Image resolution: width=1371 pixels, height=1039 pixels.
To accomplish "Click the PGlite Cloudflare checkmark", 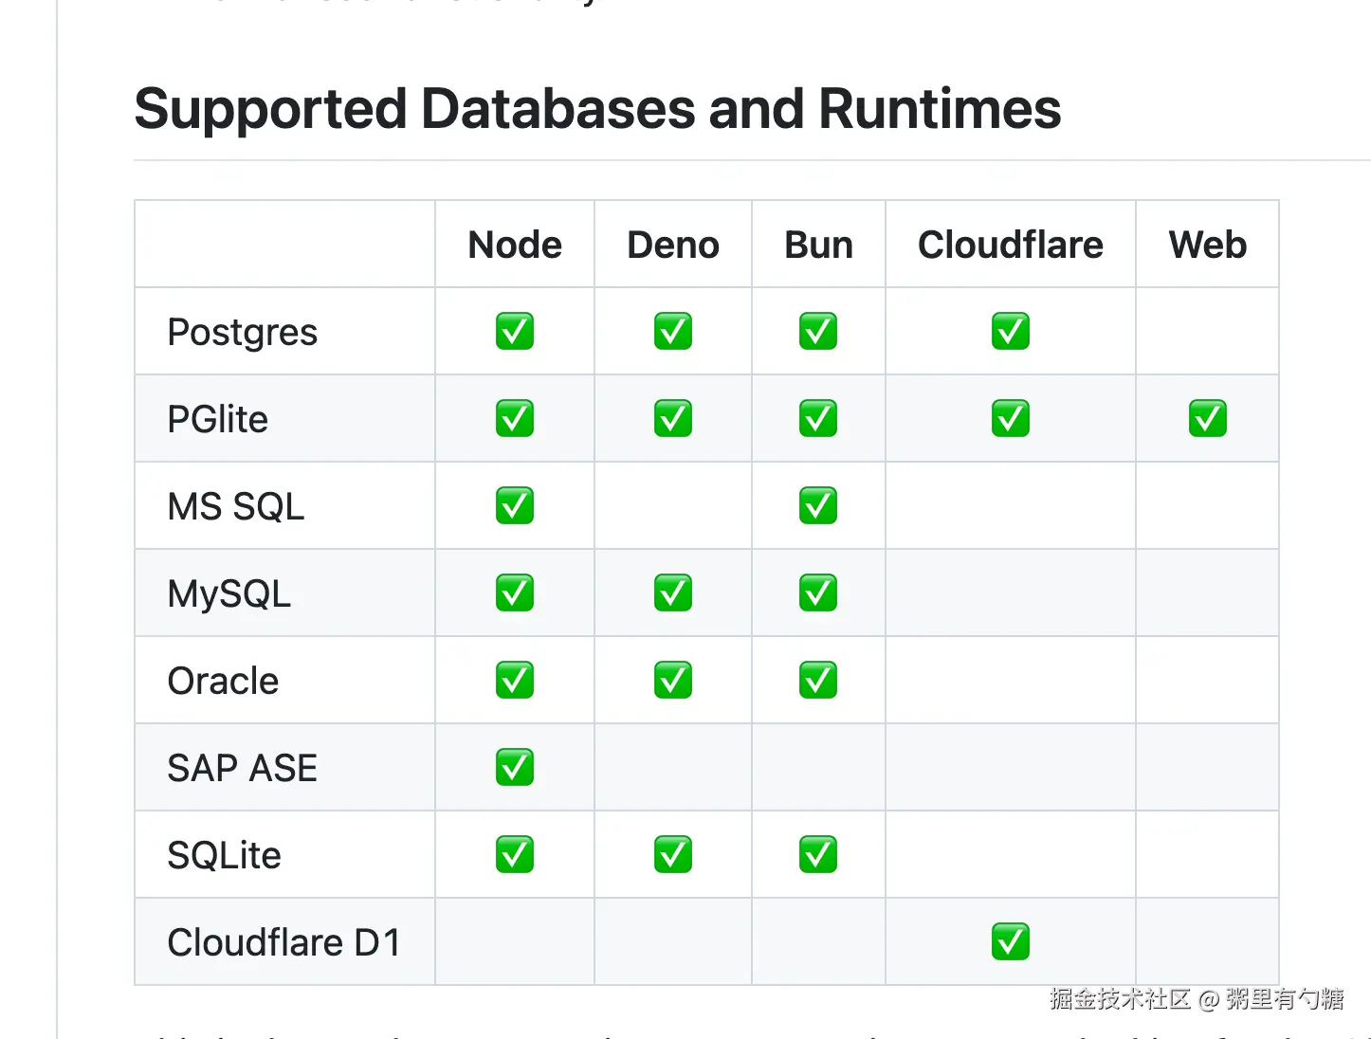I will (x=1011, y=419).
